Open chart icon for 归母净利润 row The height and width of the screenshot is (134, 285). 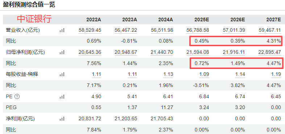coord(62,52)
